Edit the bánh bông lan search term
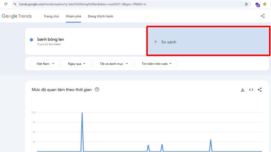Image resolution: width=271 pixels, height=152 pixels. pos(50,39)
